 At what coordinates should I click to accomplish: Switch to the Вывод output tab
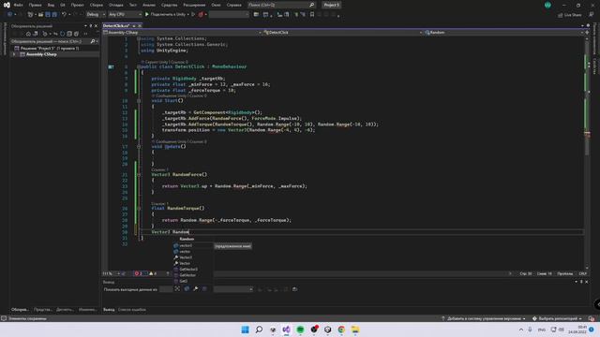pyautogui.click(x=109, y=310)
